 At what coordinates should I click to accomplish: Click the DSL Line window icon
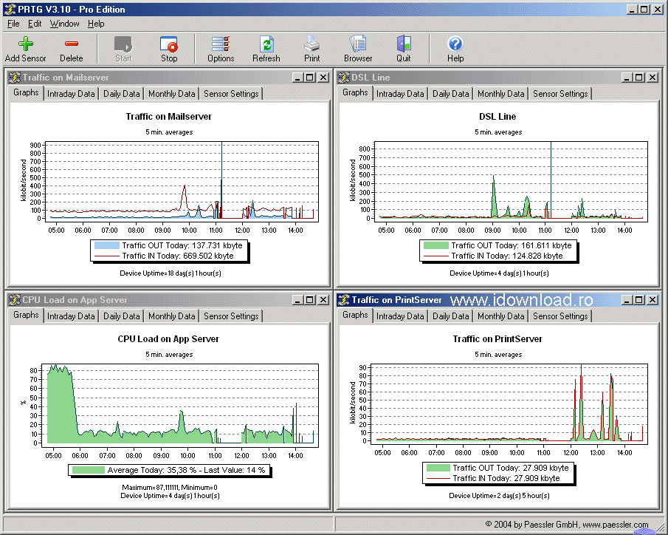[x=343, y=78]
